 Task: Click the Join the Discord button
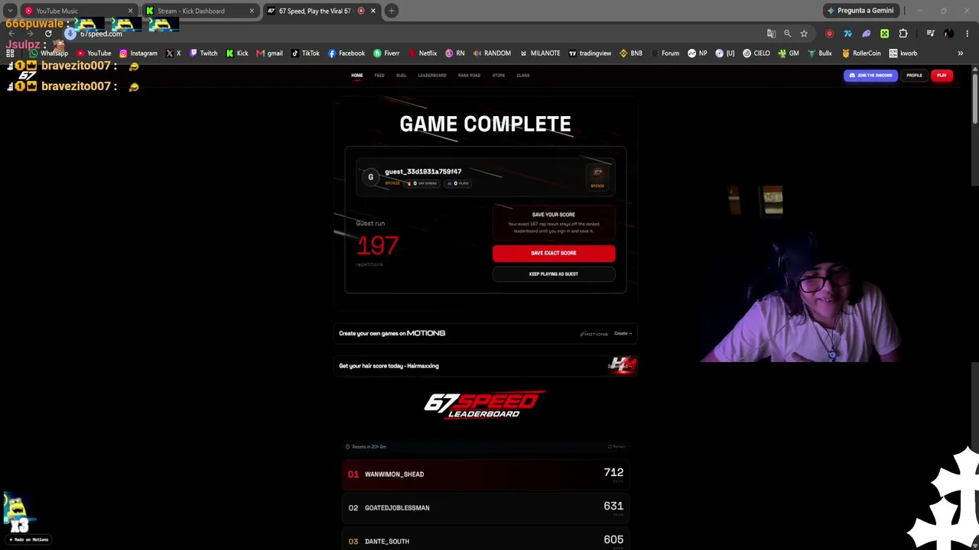tap(870, 76)
